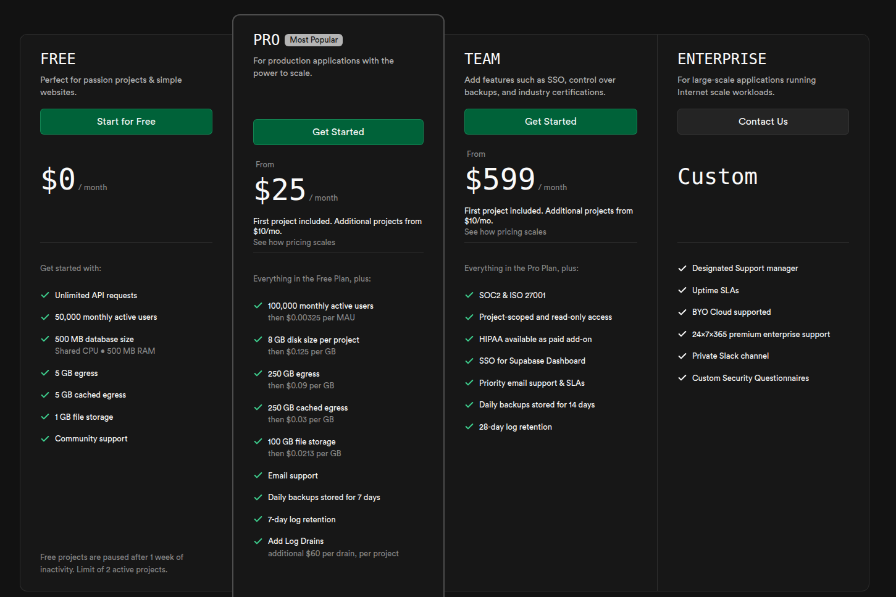Click checkmark beside BYO Cloud supported
This screenshot has height=597, width=896.
pyautogui.click(x=682, y=312)
